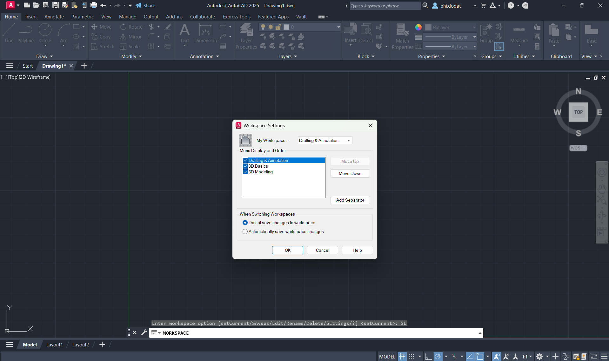Click the Plot print icon in quick access
The height and width of the screenshot is (361, 609).
(93, 5)
